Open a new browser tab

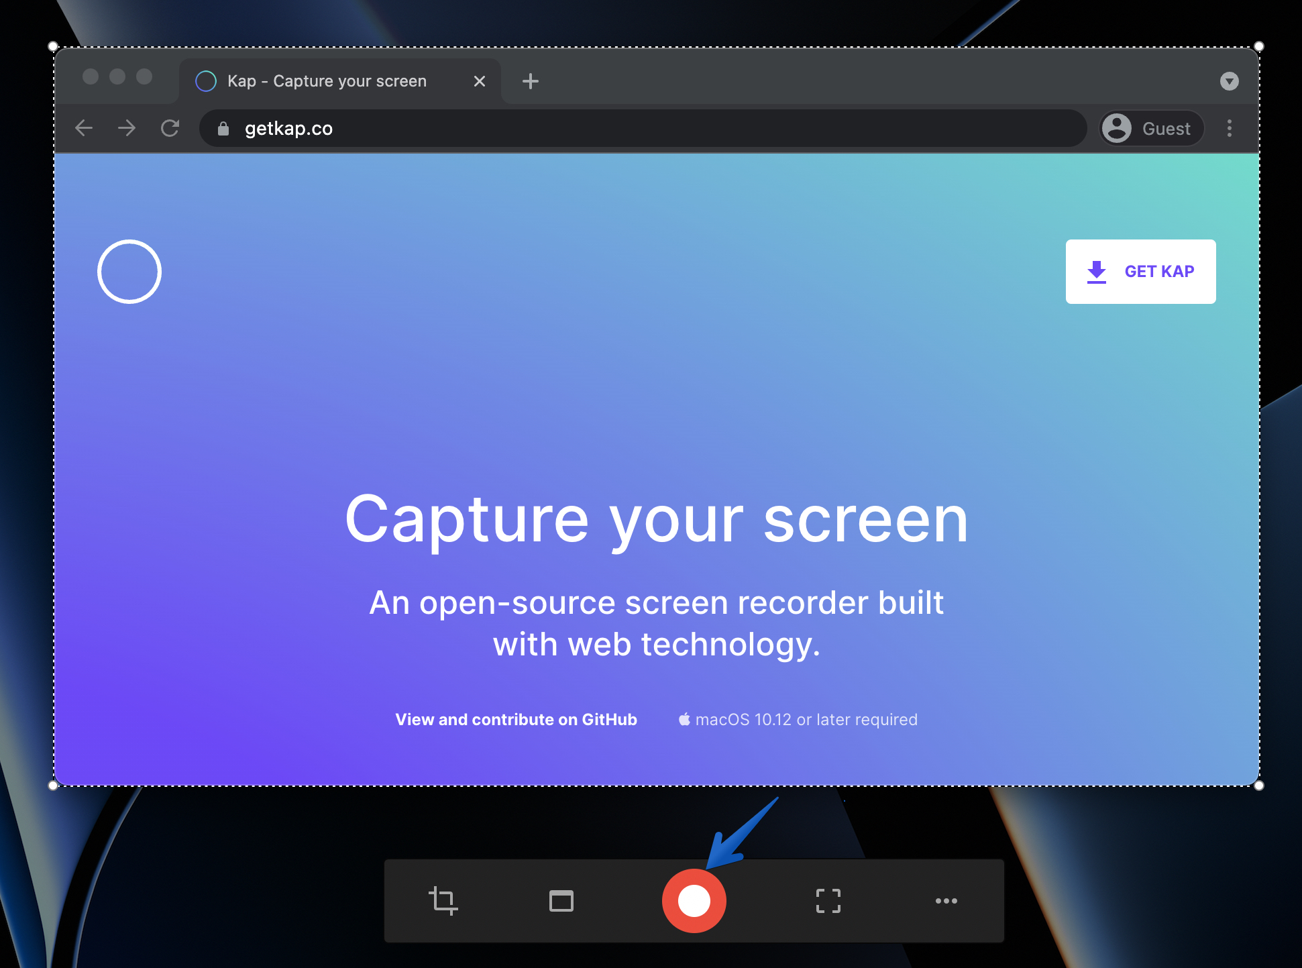530,81
